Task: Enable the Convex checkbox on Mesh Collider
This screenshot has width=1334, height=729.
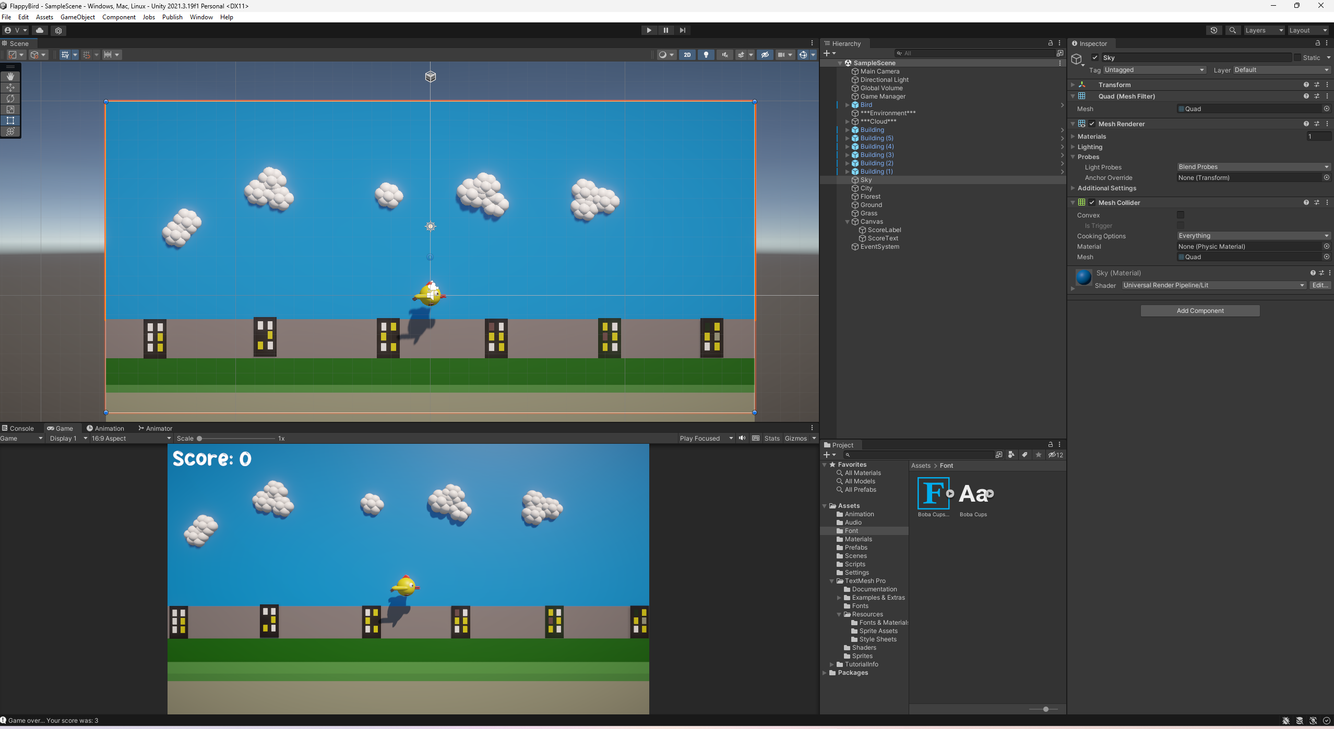Action: pyautogui.click(x=1181, y=215)
